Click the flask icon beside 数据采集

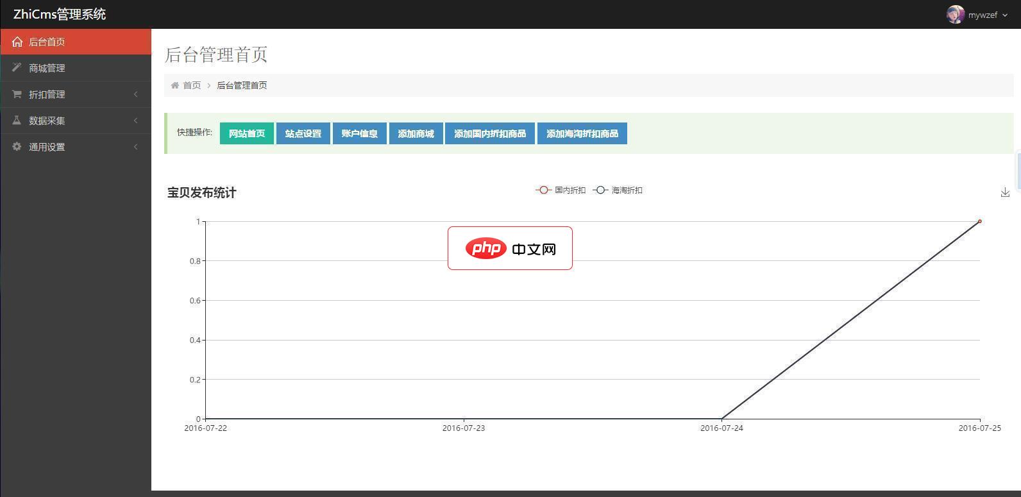pyautogui.click(x=17, y=121)
